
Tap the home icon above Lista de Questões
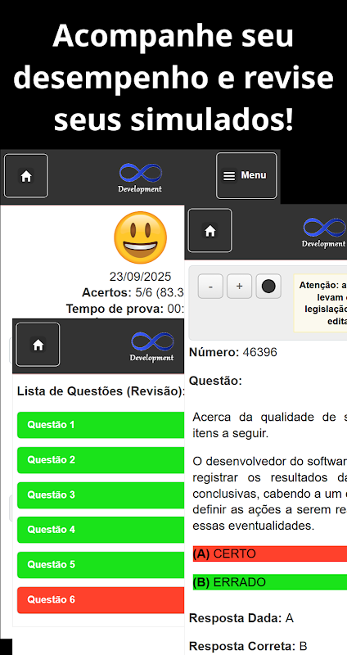pyautogui.click(x=38, y=345)
